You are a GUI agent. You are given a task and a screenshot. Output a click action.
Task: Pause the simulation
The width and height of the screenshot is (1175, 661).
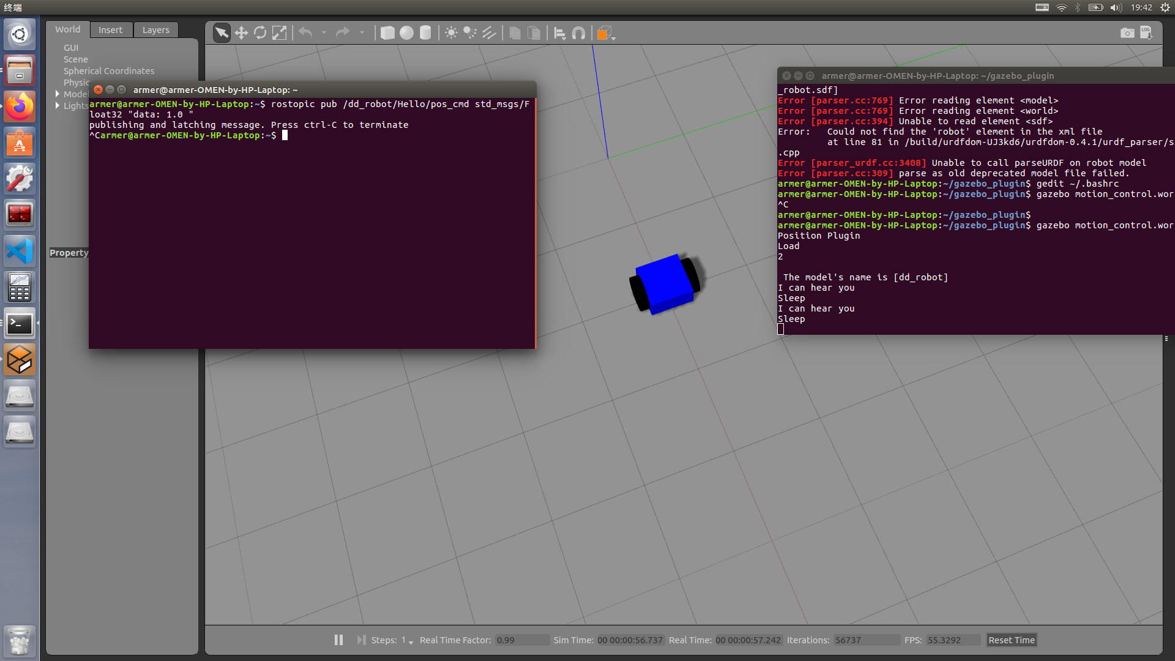pos(338,640)
